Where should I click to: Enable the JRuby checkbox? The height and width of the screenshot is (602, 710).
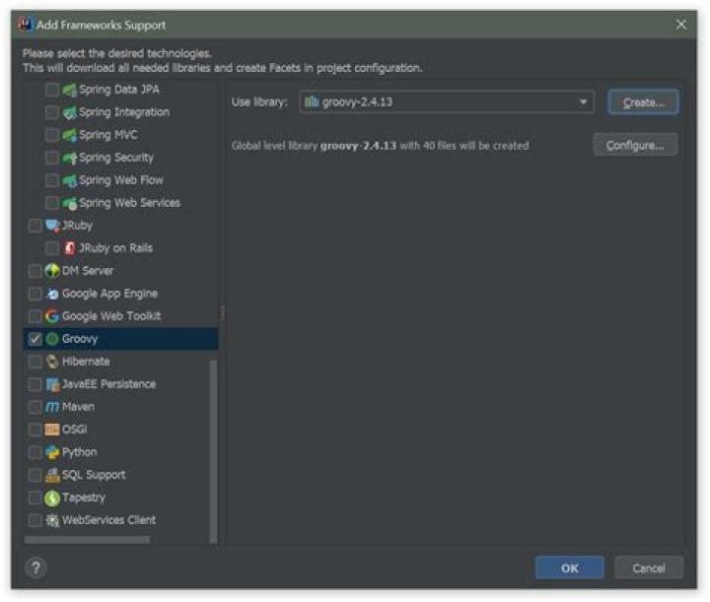coord(35,226)
